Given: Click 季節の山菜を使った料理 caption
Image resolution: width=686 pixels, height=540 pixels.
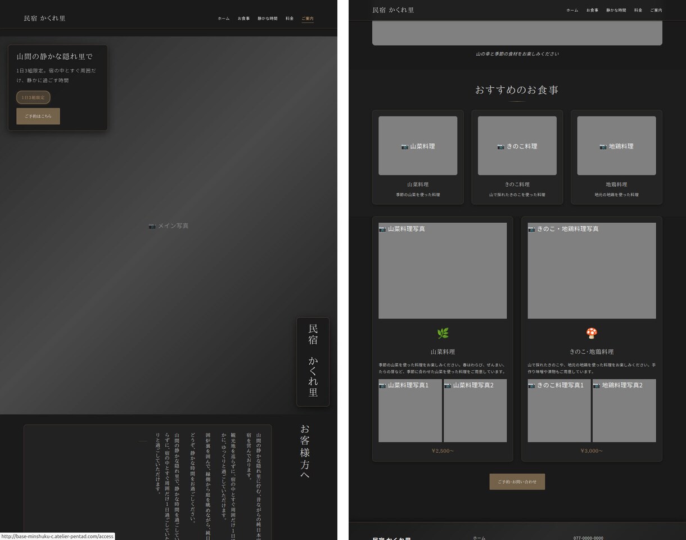Looking at the screenshot, I should pyautogui.click(x=418, y=195).
